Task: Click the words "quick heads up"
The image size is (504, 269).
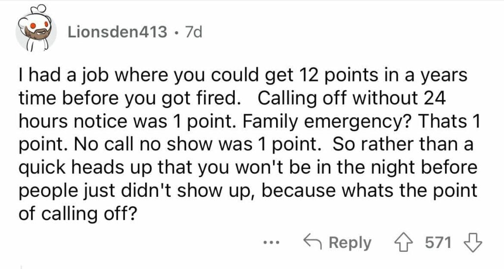Action: (x=80, y=168)
